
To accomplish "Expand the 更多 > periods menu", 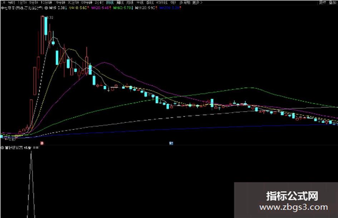I will 197,3.
